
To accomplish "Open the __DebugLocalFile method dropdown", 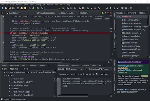I will (x=69, y=13).
